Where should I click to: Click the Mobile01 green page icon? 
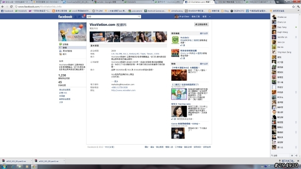[175, 40]
